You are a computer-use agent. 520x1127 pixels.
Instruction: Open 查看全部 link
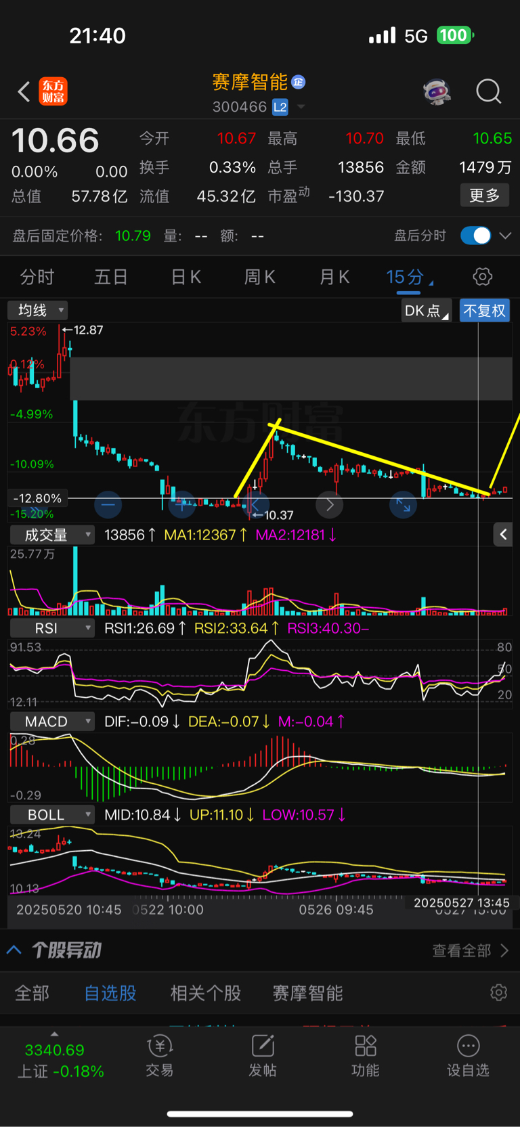click(x=470, y=950)
